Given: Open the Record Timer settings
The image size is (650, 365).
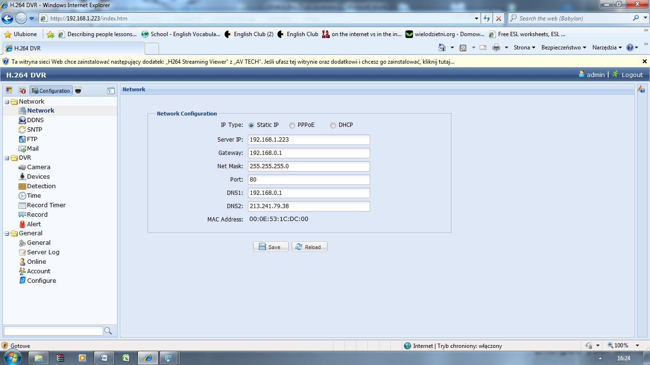Looking at the screenshot, I should click(x=46, y=205).
